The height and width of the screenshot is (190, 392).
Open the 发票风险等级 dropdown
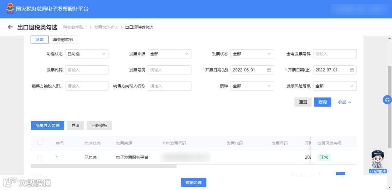[335, 86]
